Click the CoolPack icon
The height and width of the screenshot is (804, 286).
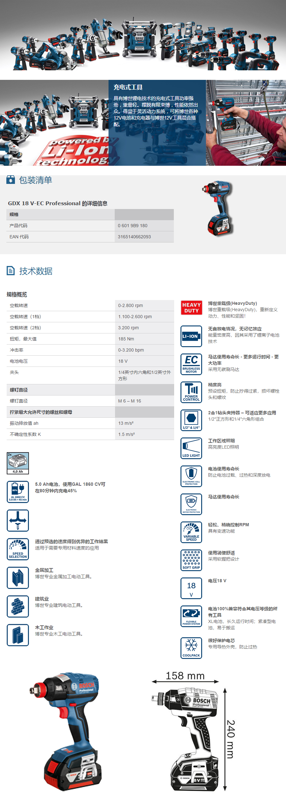click(191, 648)
